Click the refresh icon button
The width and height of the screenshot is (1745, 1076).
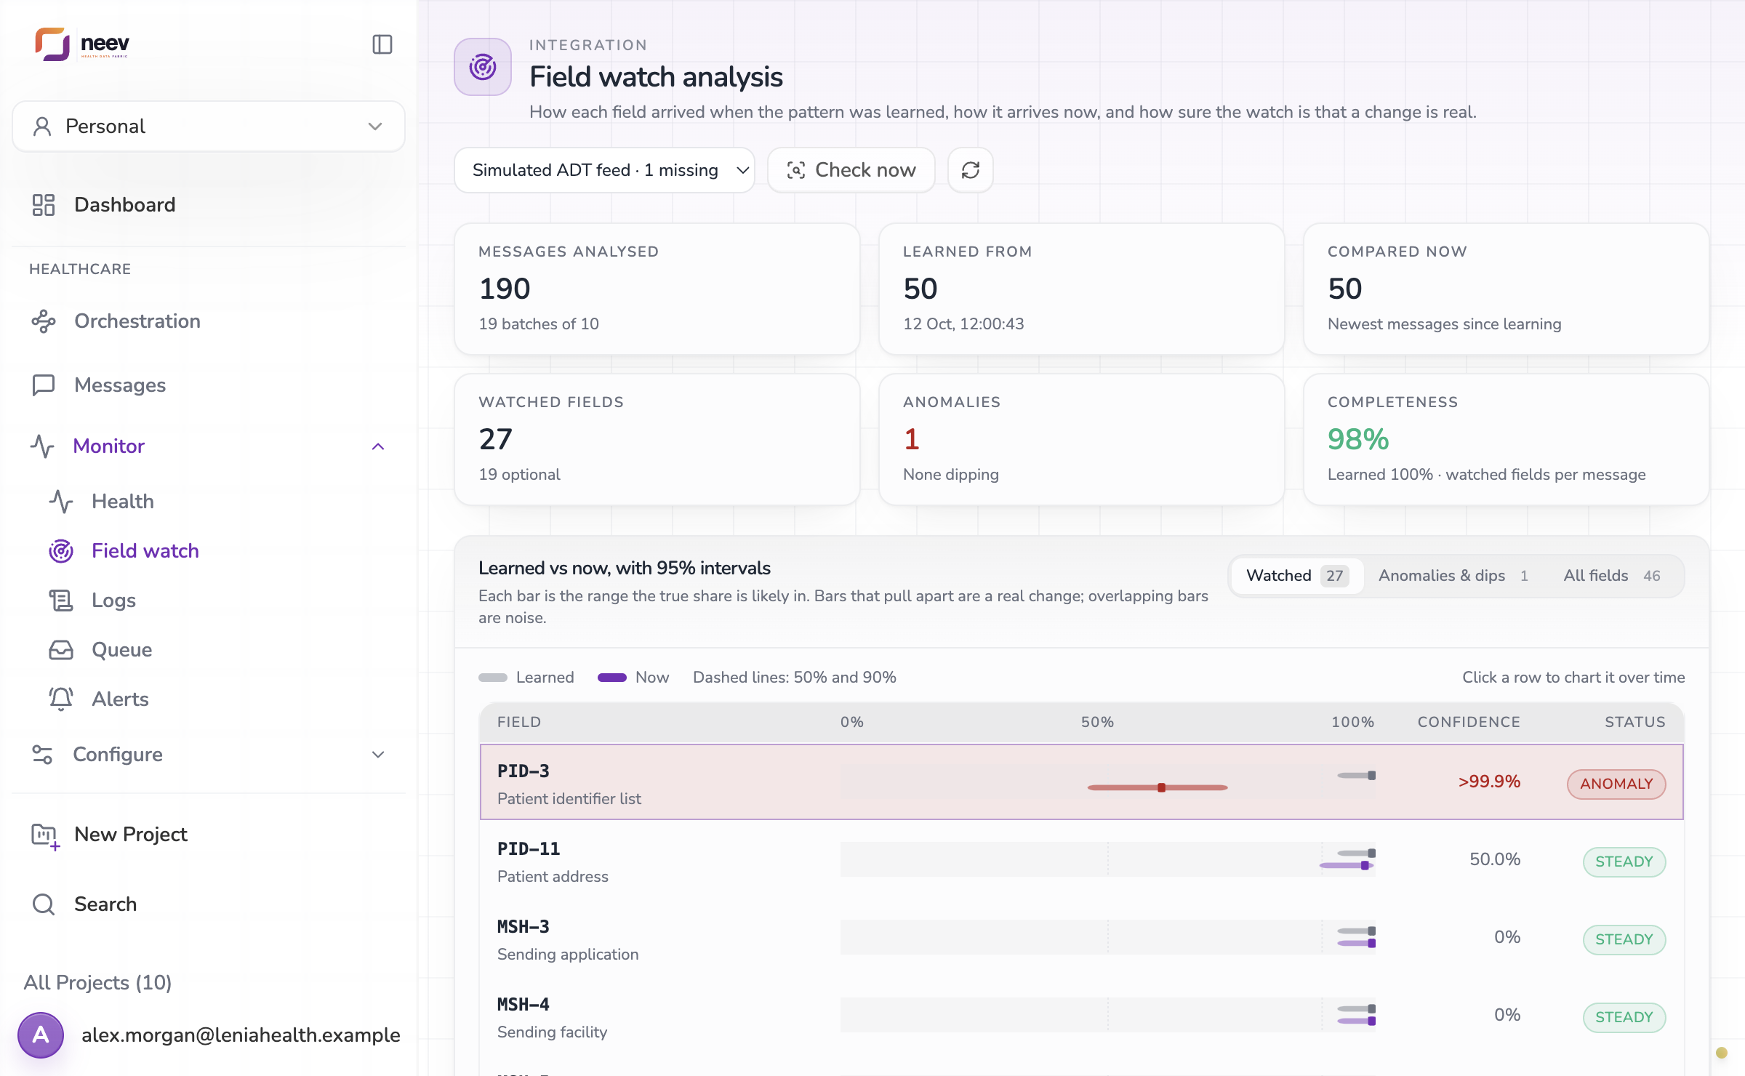point(971,170)
